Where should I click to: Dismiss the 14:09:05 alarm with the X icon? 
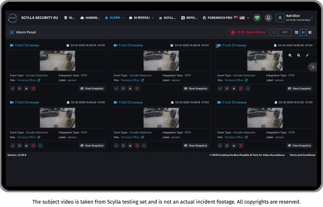[19, 89]
